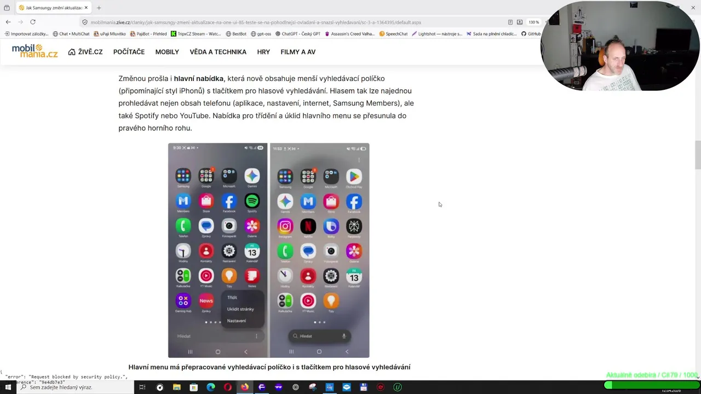Open 'SpeechChat' bookmark

click(x=393, y=34)
